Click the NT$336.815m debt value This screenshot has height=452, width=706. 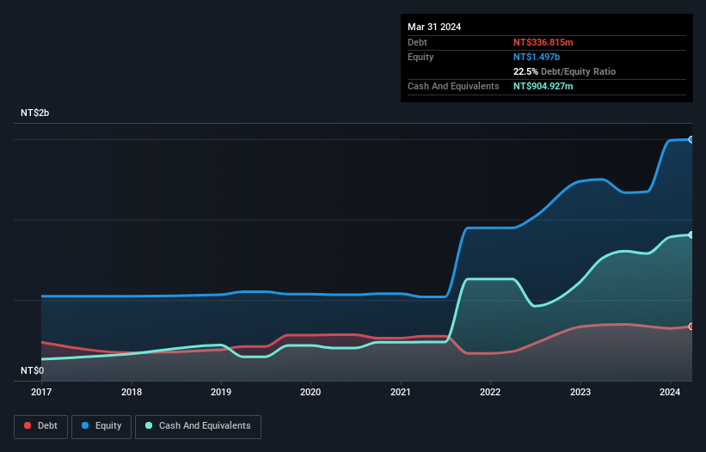(543, 42)
